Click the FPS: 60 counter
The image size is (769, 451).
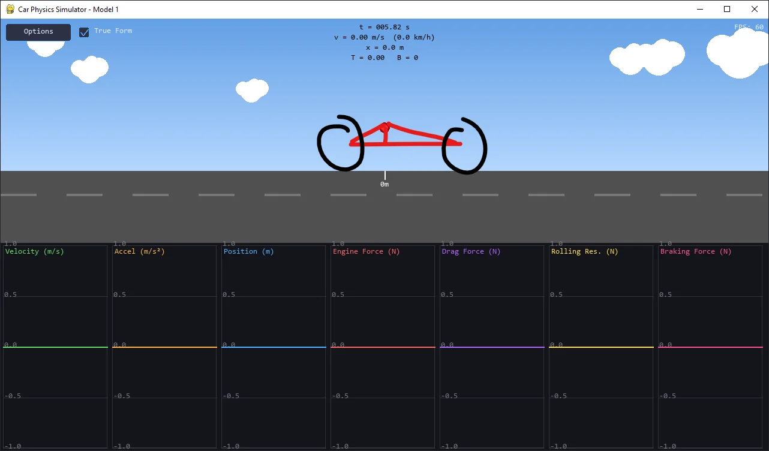pyautogui.click(x=749, y=27)
